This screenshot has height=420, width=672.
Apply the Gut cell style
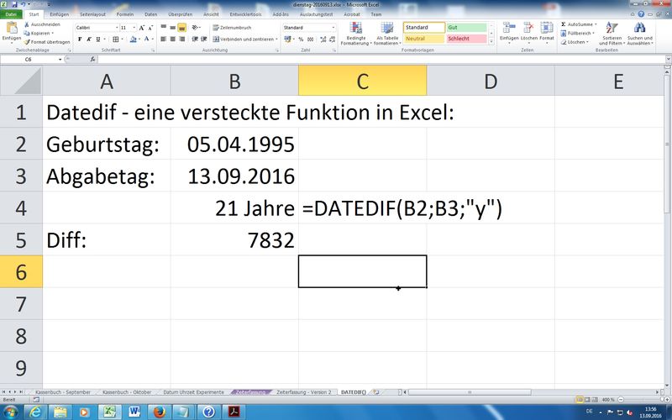[x=466, y=28]
